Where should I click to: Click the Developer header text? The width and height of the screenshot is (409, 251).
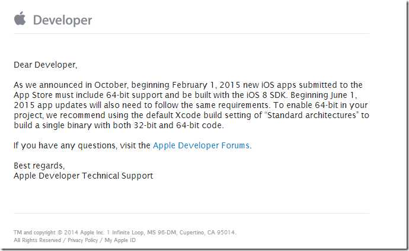point(62,20)
